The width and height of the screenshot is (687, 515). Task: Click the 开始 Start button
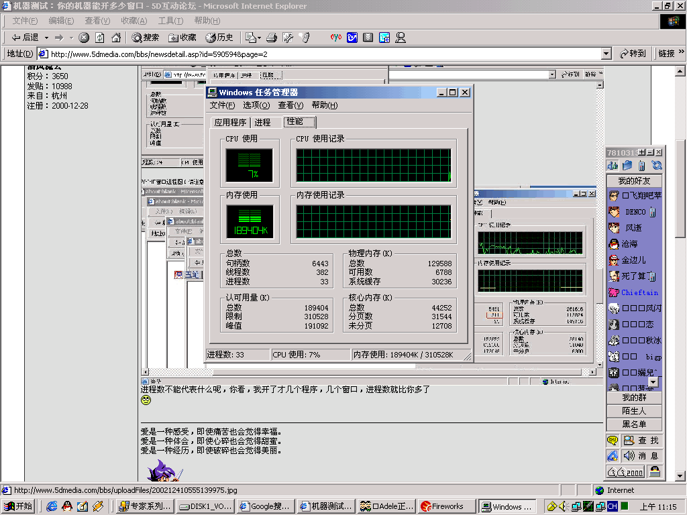pos(18,506)
